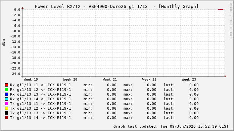Click the black Tx L3 legend swatch
Screen dimensions: 234x131
coord(6,113)
